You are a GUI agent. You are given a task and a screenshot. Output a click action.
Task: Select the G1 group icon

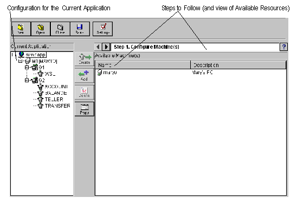(x=35, y=67)
